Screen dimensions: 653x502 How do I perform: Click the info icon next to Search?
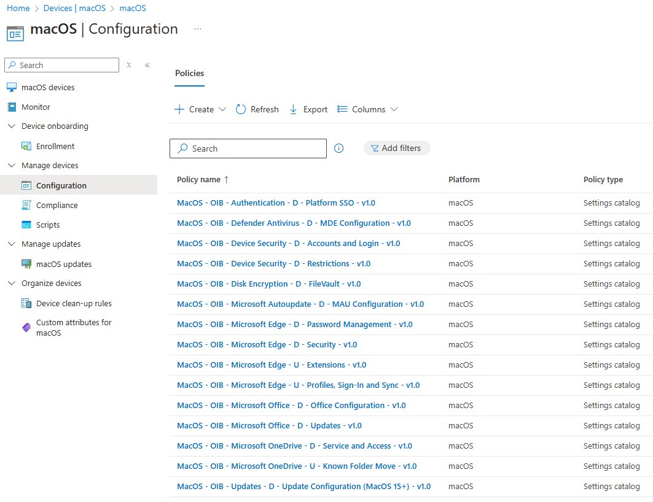click(339, 149)
